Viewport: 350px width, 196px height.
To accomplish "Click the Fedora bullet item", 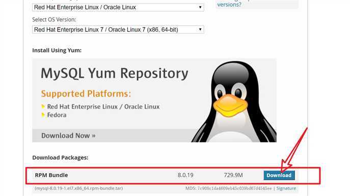I will (x=57, y=115).
